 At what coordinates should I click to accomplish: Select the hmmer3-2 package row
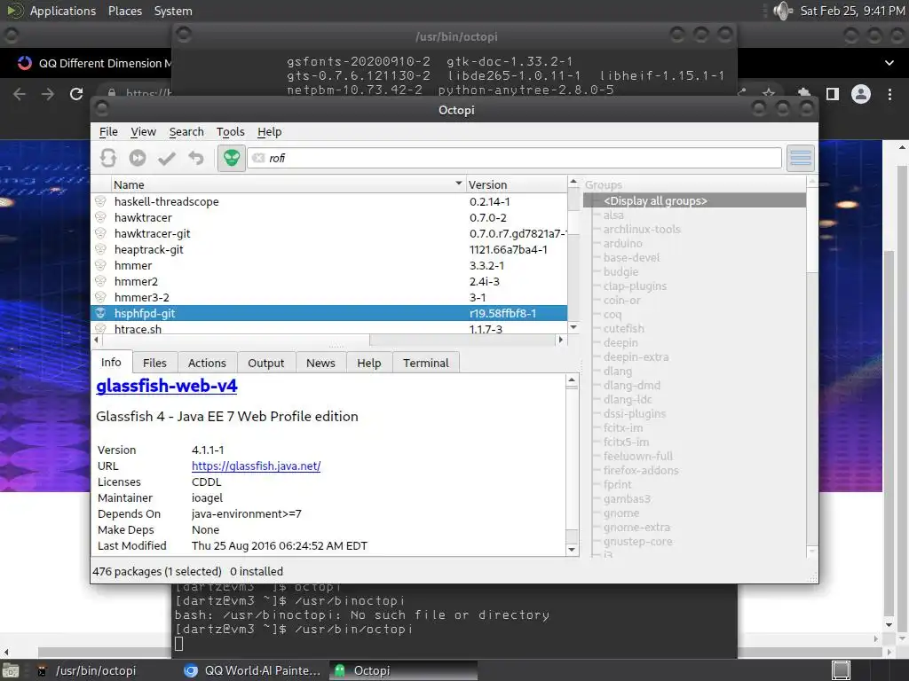[328, 297]
